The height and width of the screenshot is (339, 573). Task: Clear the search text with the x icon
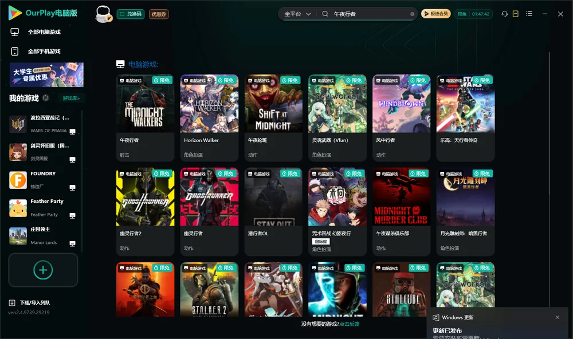point(412,14)
